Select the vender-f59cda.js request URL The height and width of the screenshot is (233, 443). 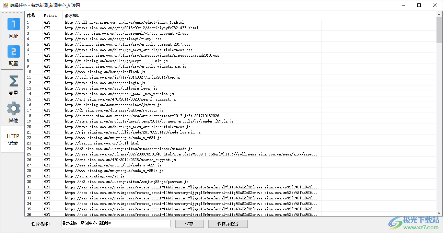click(149, 121)
